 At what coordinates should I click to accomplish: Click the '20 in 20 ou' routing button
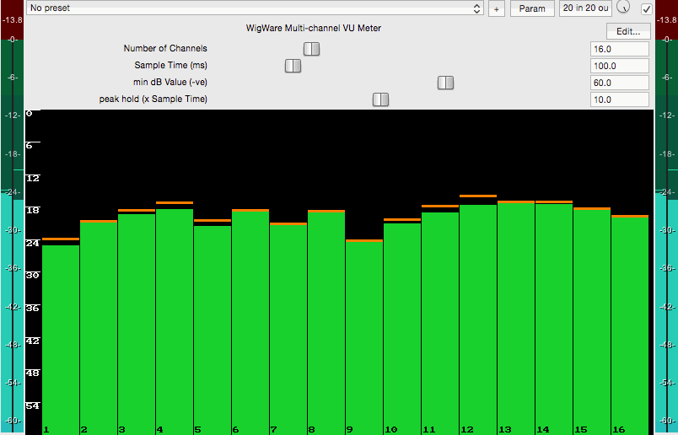(x=585, y=8)
